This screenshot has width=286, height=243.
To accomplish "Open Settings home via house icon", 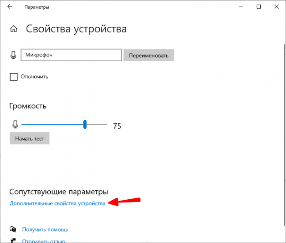I will tap(13, 29).
